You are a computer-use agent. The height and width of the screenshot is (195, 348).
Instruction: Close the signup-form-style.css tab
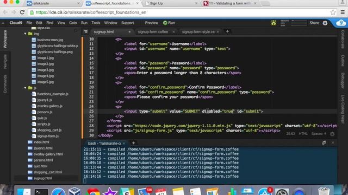tap(218, 32)
